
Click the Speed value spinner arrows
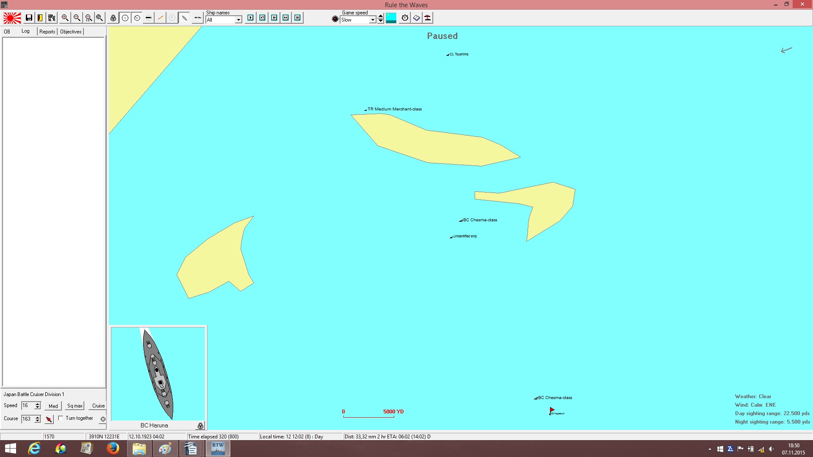pyautogui.click(x=38, y=406)
